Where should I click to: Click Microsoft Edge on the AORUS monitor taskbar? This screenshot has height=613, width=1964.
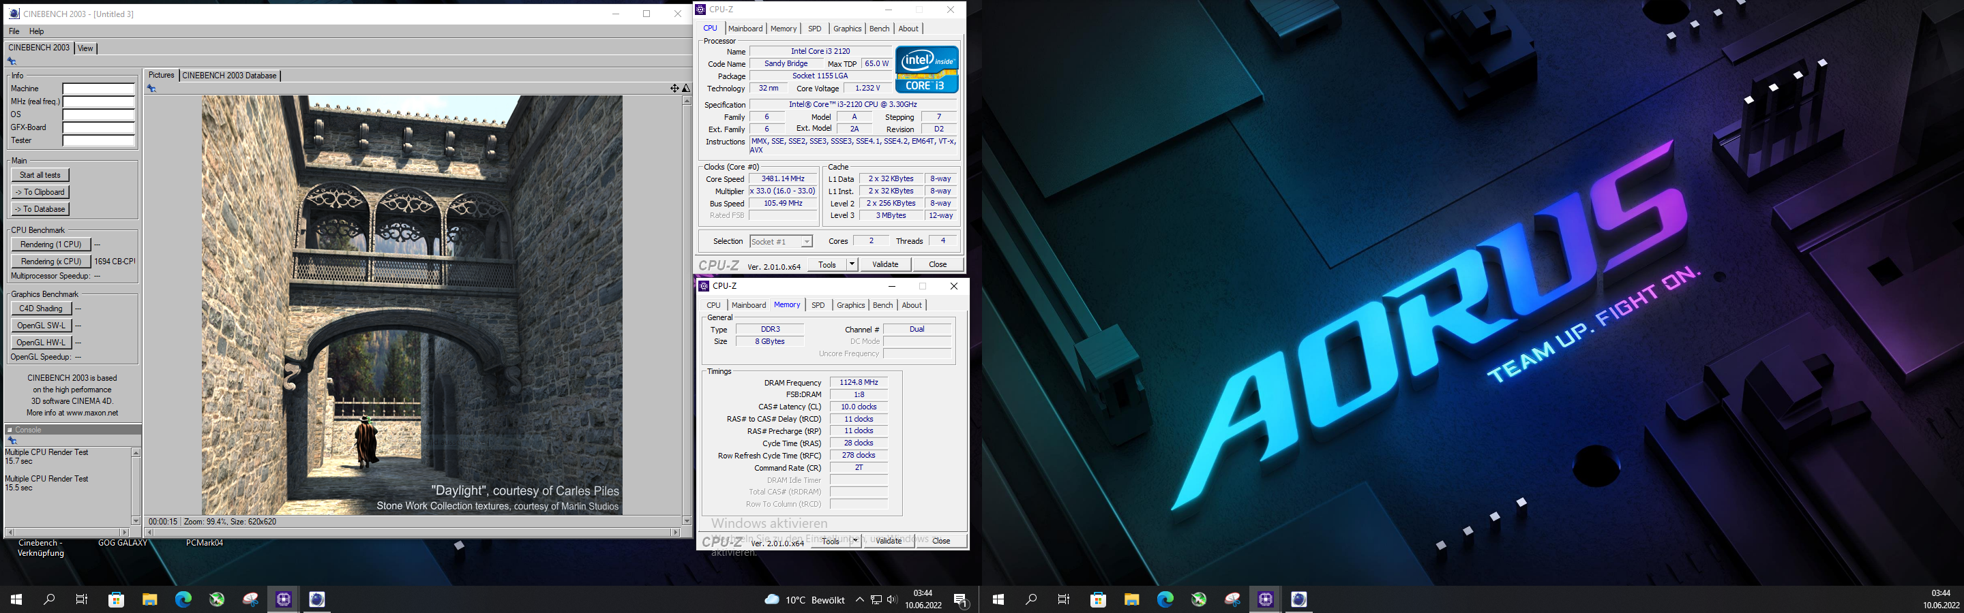[x=1165, y=599]
